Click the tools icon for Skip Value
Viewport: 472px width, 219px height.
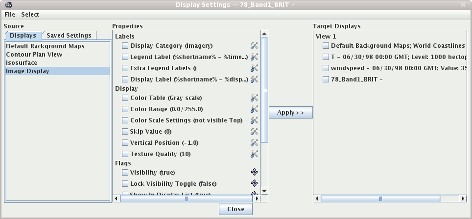pyautogui.click(x=254, y=132)
